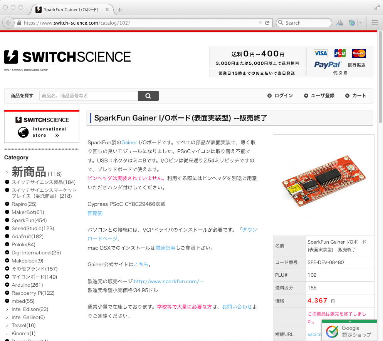Expand the SeeedStudio category plus icon
Screen dimensions: 383x341
(x=7, y=228)
